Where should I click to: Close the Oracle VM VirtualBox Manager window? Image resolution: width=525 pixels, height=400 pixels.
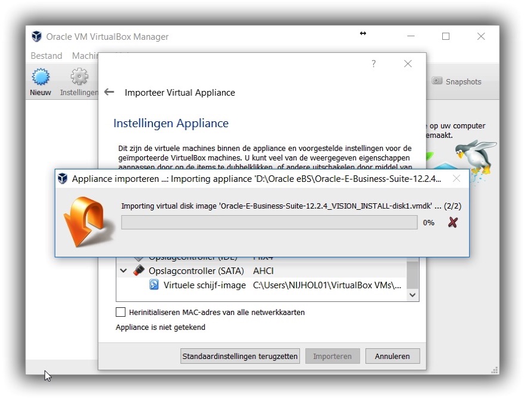(481, 36)
